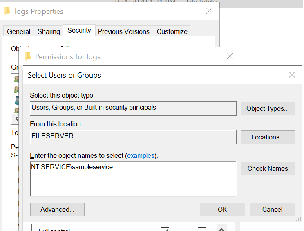The image size is (304, 231).
Task: Toggle the Full control Allow checkbox
Action: point(165,230)
